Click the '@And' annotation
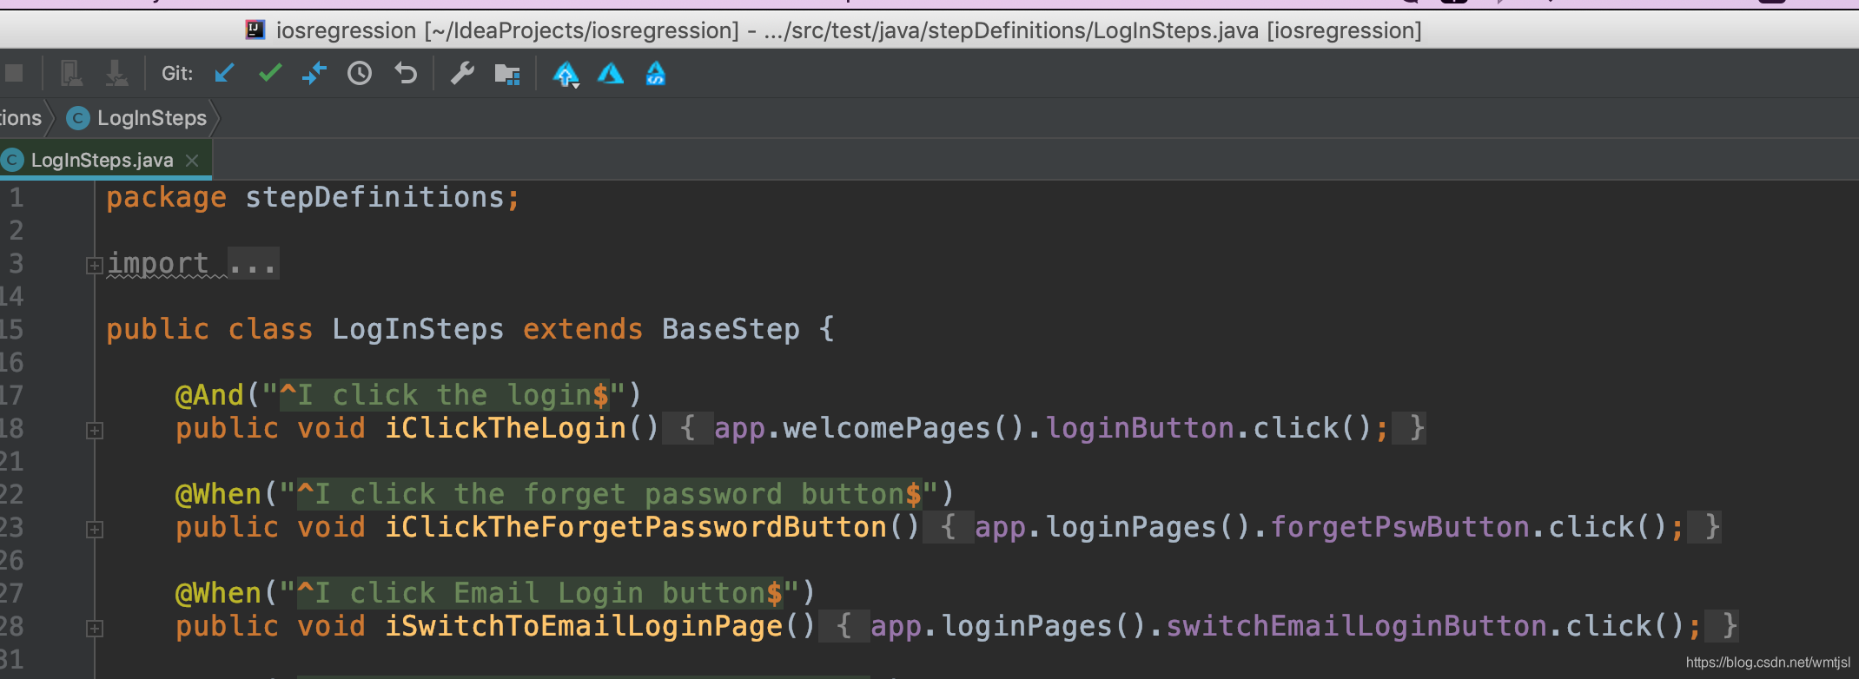Screen dimensions: 1859x679 [x=209, y=395]
